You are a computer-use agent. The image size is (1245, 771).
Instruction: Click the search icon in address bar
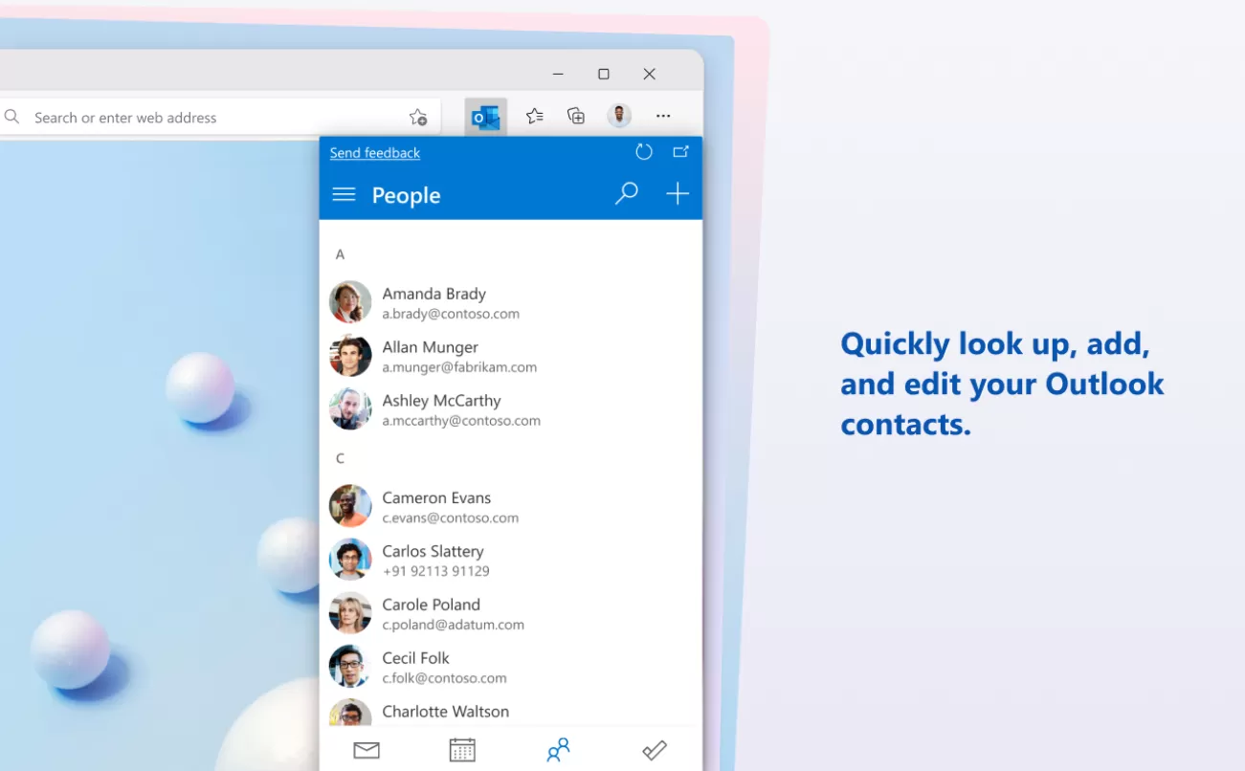pyautogui.click(x=11, y=117)
